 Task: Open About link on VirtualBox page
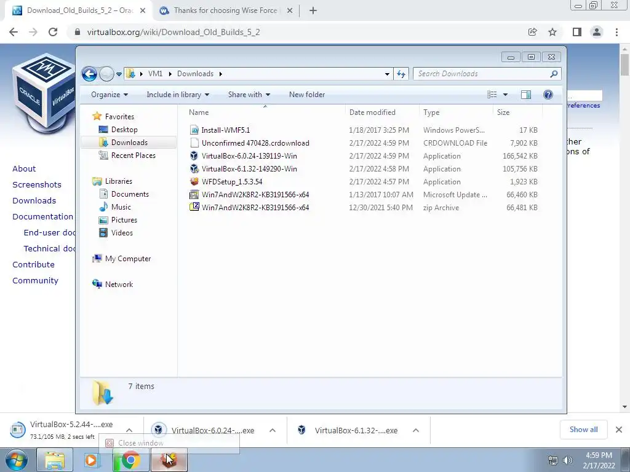pyautogui.click(x=24, y=168)
